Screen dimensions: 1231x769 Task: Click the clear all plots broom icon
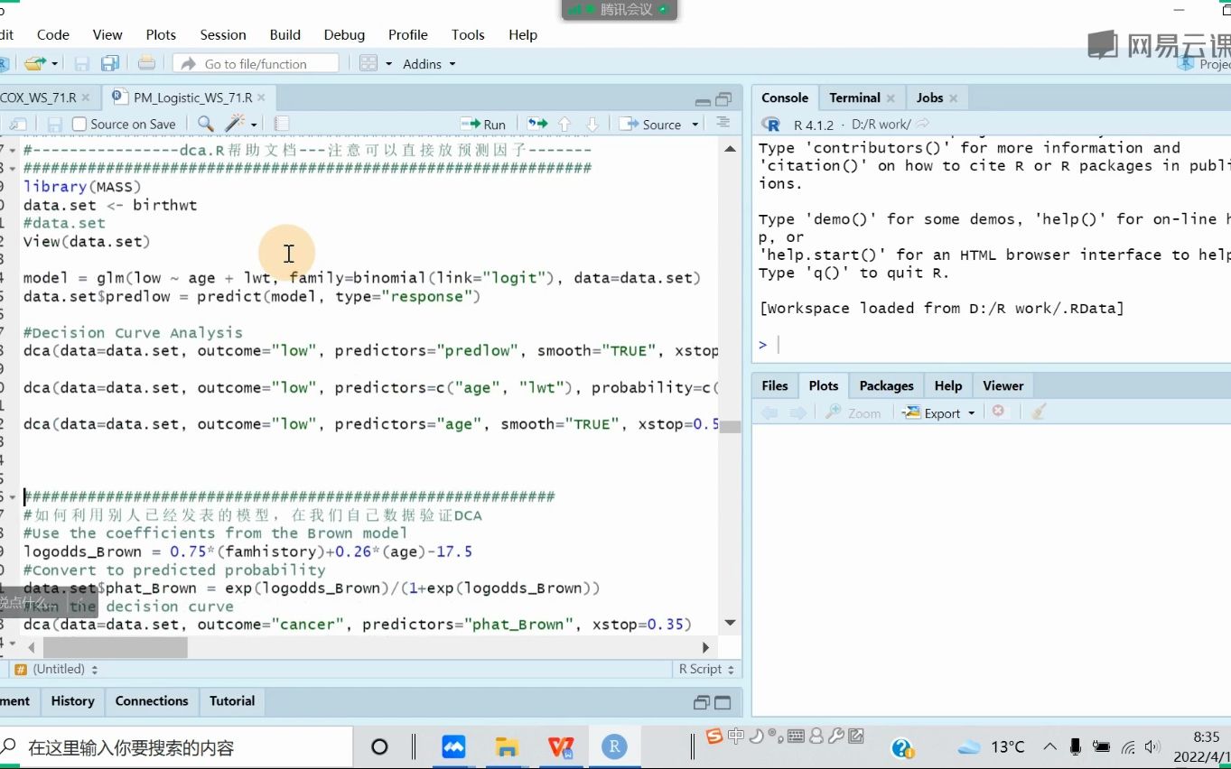(1039, 412)
